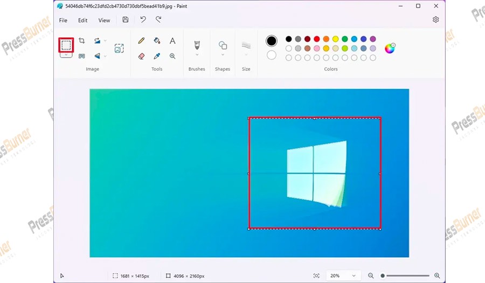Select the Pencil tool
Image resolution: width=485 pixels, height=283 pixels.
point(141,41)
